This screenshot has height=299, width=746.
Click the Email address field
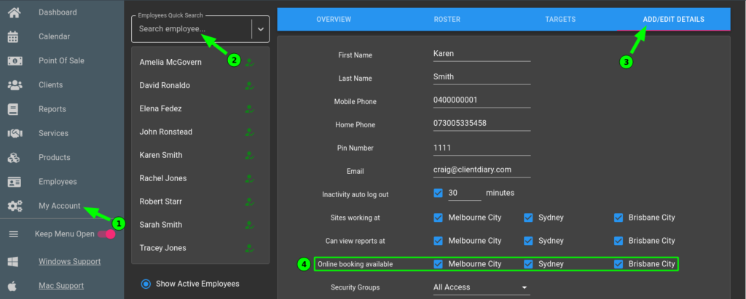pyautogui.click(x=482, y=170)
